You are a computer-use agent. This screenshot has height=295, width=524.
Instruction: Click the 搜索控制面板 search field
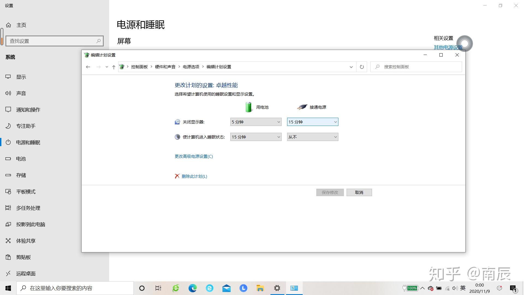click(416, 67)
